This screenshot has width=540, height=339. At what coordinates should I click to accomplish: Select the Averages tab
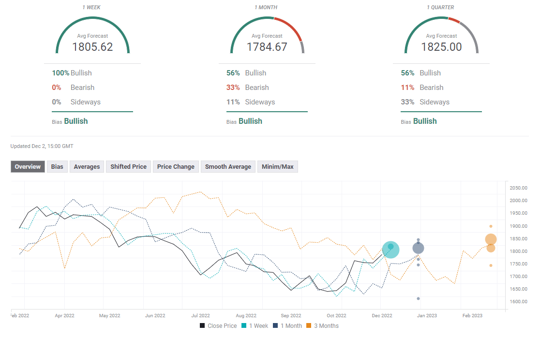(x=87, y=167)
